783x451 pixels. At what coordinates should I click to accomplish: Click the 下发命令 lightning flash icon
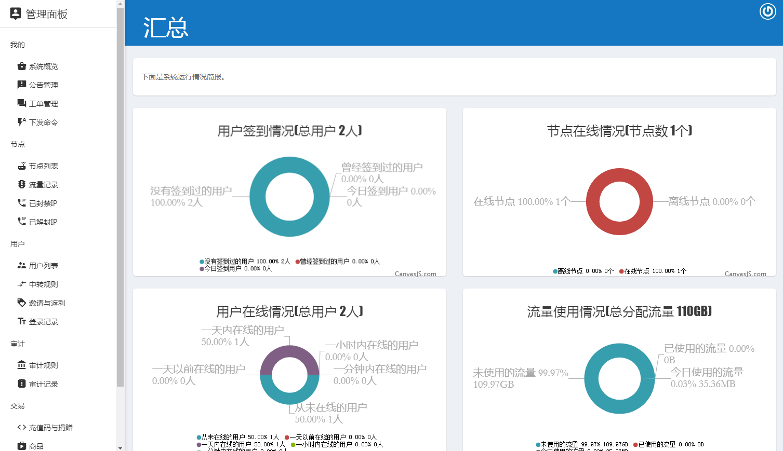pos(21,122)
